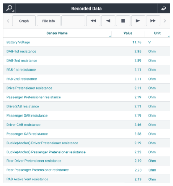Click the blank toolbar button
This screenshot has width=173, height=186.
73,21
